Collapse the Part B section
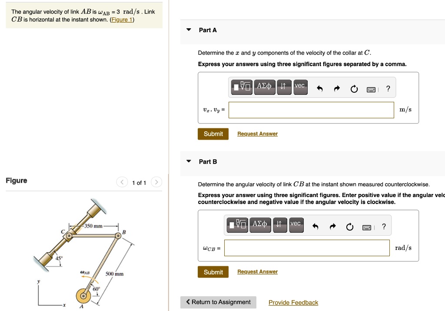This screenshot has width=445, height=311. 189,161
